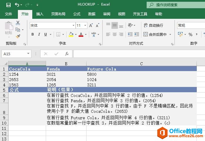Image resolution: width=205 pixels, height=141 pixels.
Task: Open the number format dropdown (常规)
Action: (191, 26)
